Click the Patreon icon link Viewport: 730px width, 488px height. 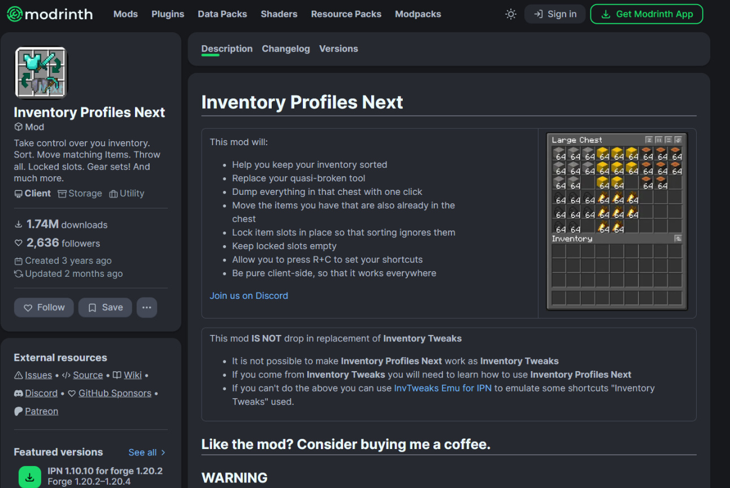19,411
